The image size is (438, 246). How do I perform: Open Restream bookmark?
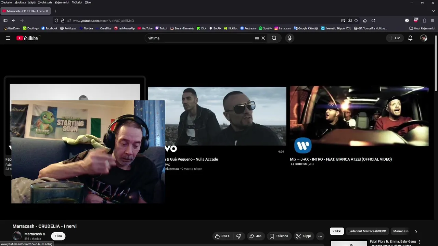[248, 28]
